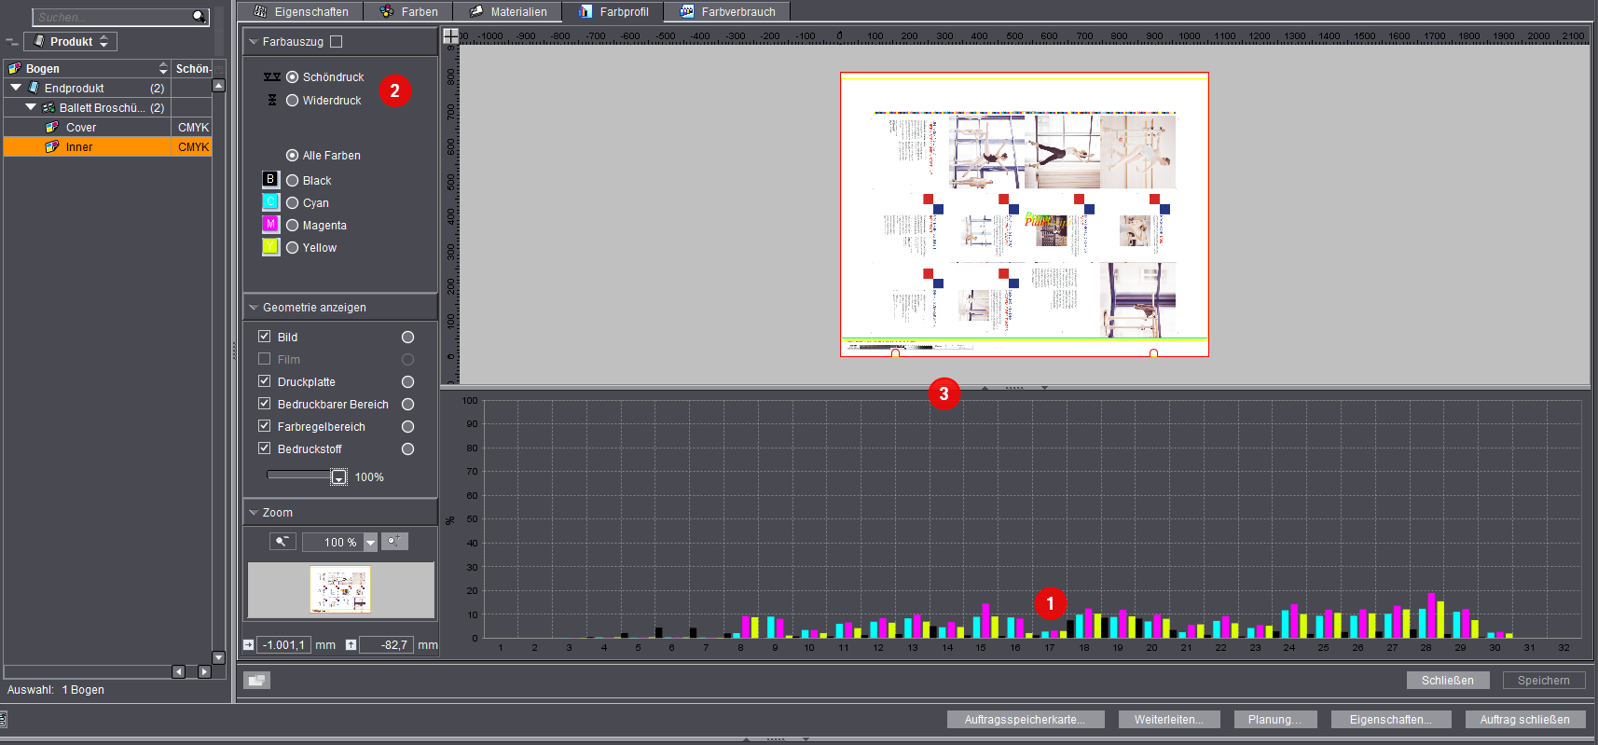Uncheck the Druckplatte checkbox
The width and height of the screenshot is (1598, 745).
265,381
